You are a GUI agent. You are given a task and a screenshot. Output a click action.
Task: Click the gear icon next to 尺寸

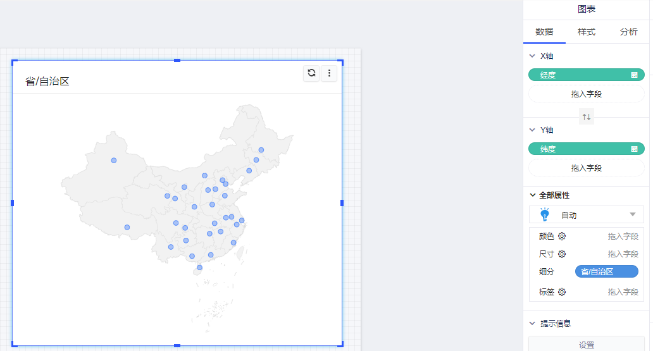(x=562, y=254)
